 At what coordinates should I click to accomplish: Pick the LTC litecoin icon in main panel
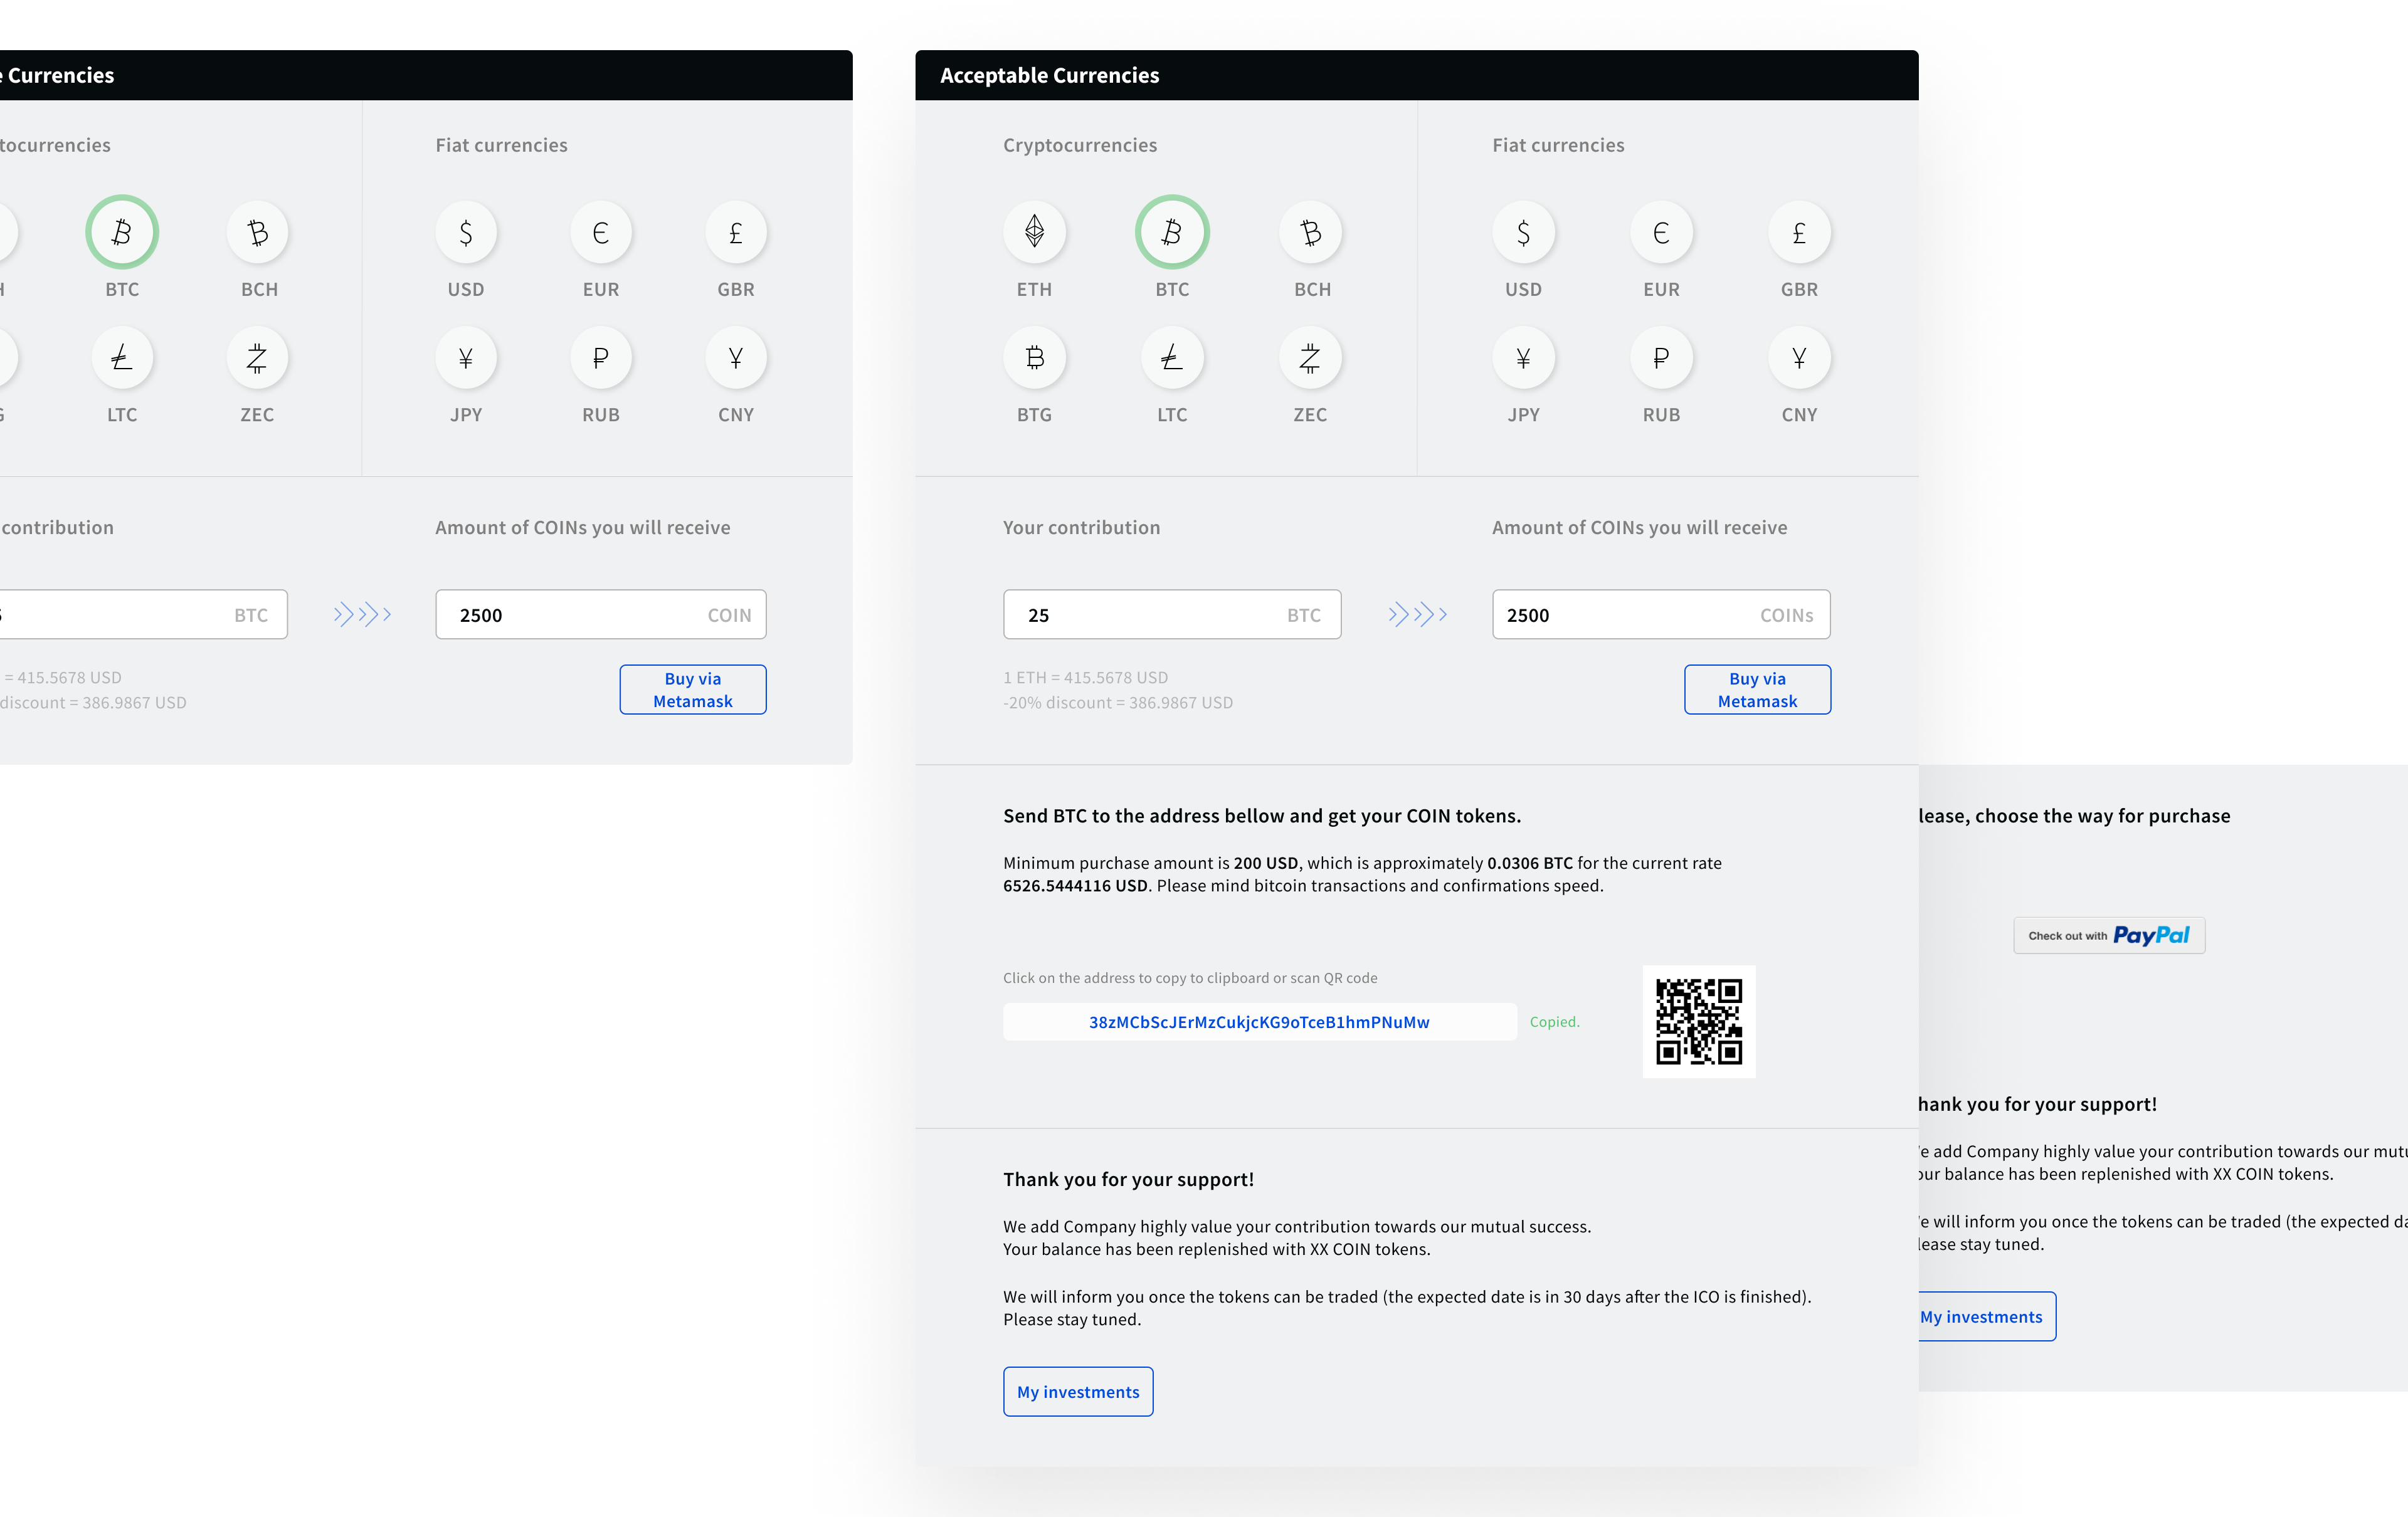[1172, 358]
